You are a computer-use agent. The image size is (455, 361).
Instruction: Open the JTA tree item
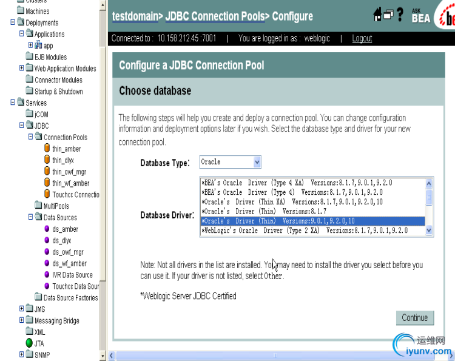tap(39, 343)
